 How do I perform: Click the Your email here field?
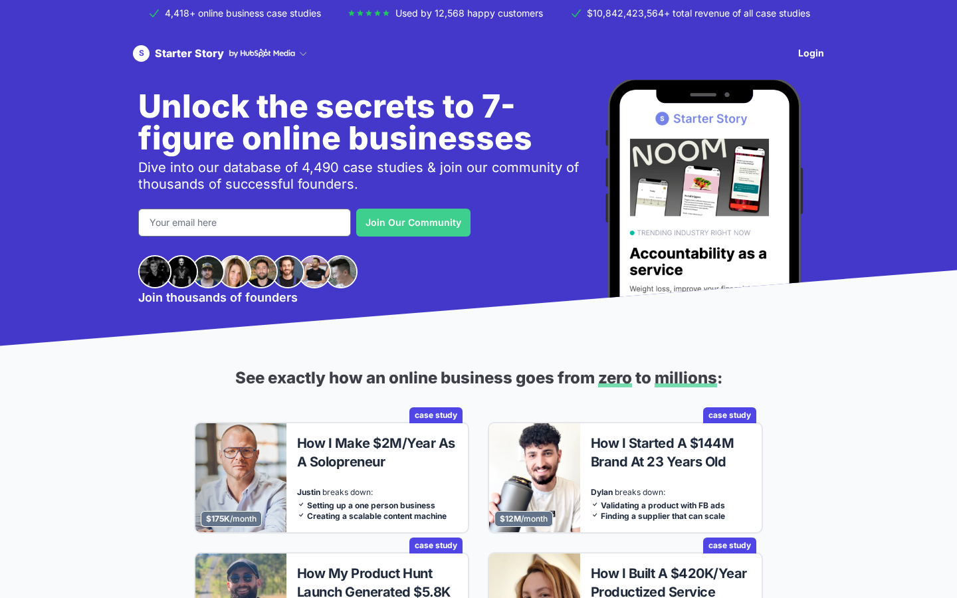coord(245,223)
